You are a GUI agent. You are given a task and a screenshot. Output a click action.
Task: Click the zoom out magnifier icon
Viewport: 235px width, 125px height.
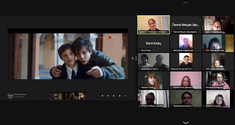pos(108,96)
